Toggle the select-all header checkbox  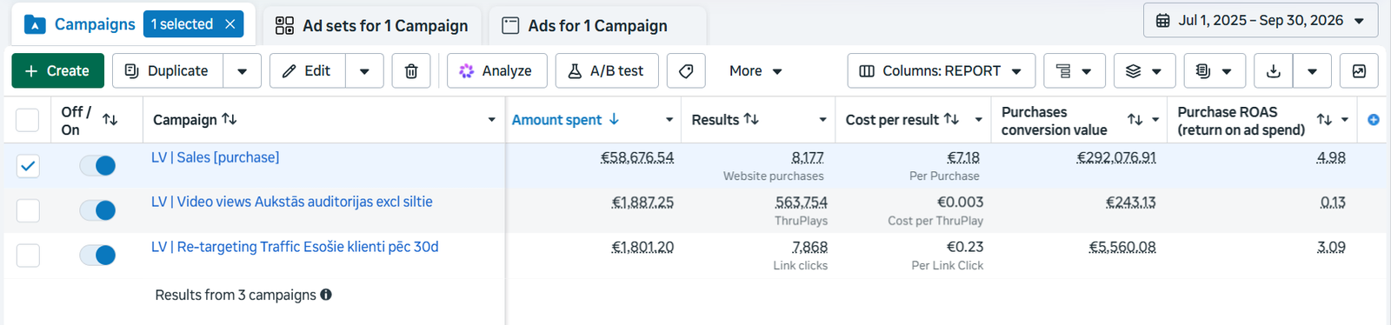[28, 120]
